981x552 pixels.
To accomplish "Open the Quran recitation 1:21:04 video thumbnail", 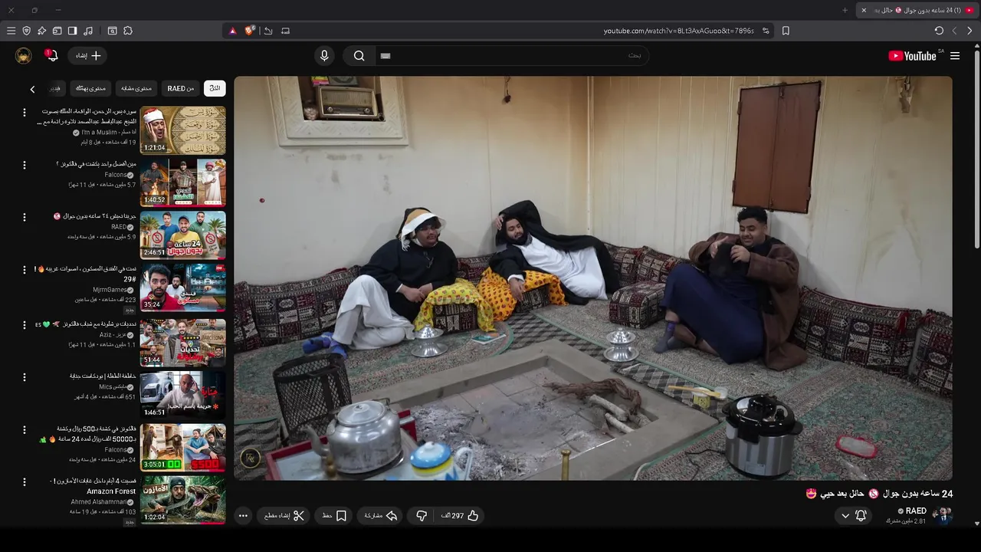I will pyautogui.click(x=182, y=130).
